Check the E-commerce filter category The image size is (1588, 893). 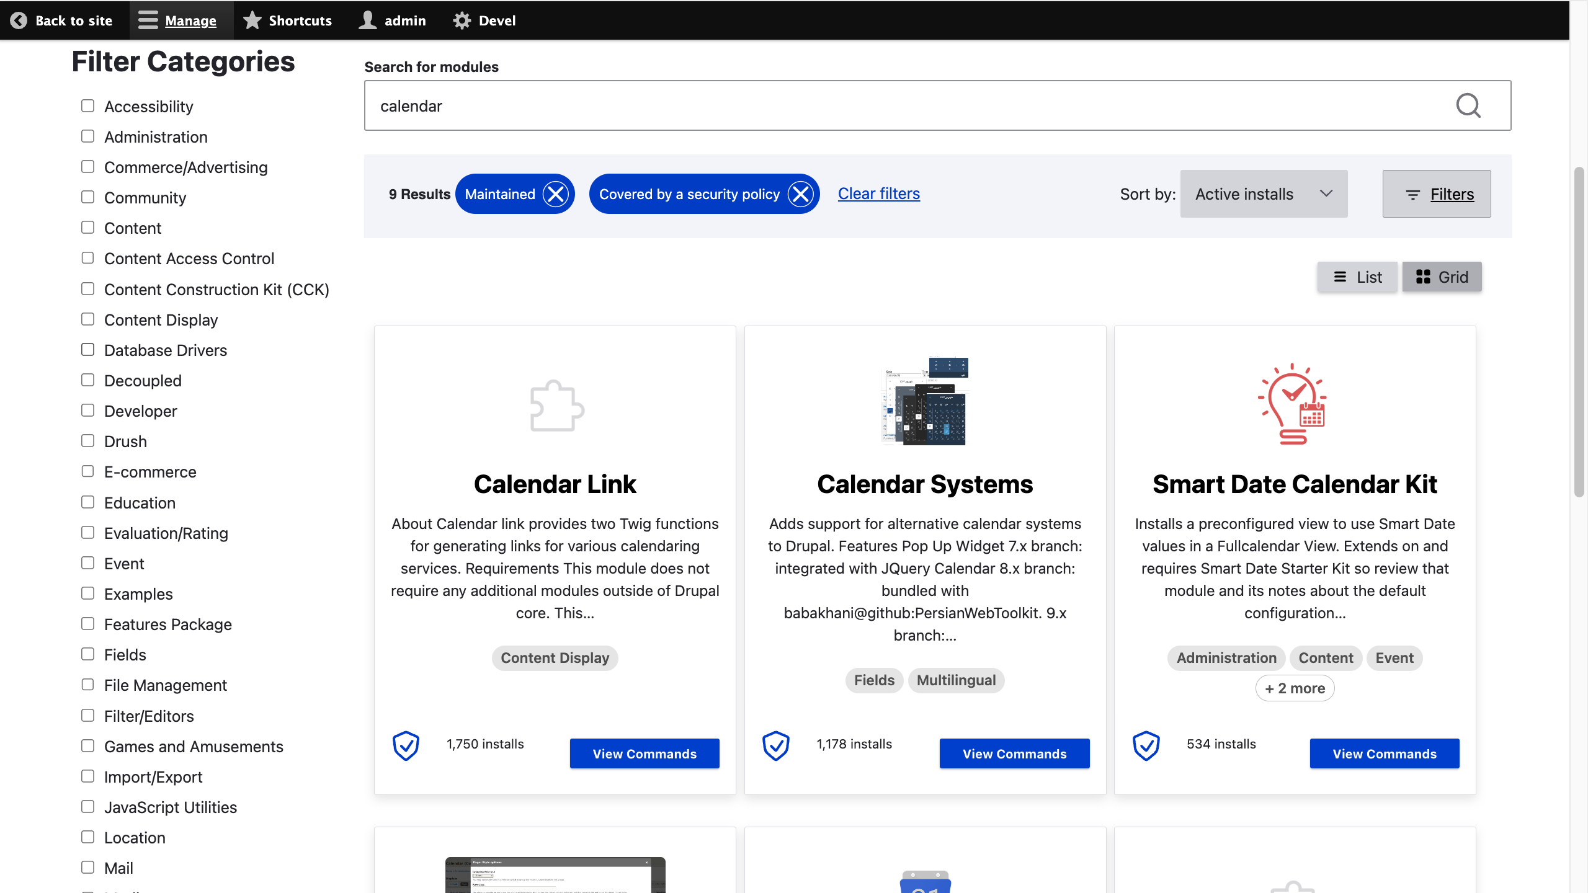click(x=88, y=471)
